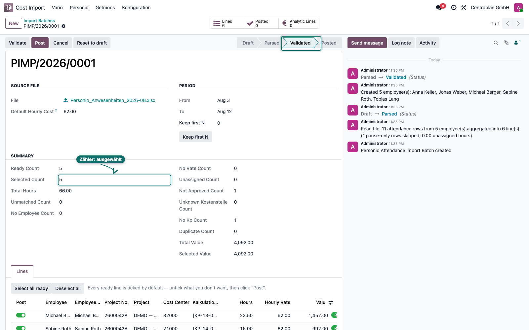This screenshot has width=529, height=330.
Task: Open the Personio menu
Action: 79,8
